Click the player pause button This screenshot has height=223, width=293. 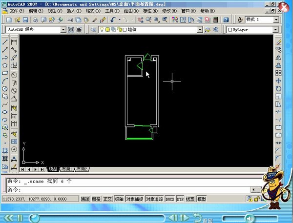click(x=20, y=218)
